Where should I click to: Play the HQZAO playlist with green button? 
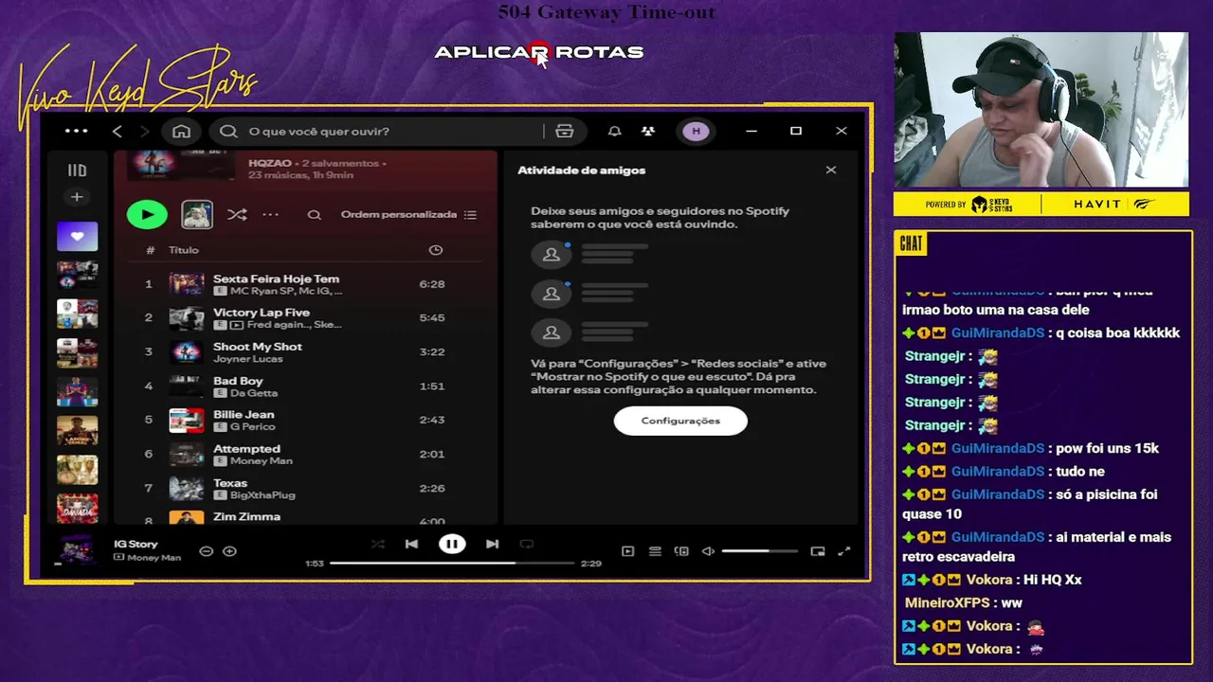coord(147,215)
